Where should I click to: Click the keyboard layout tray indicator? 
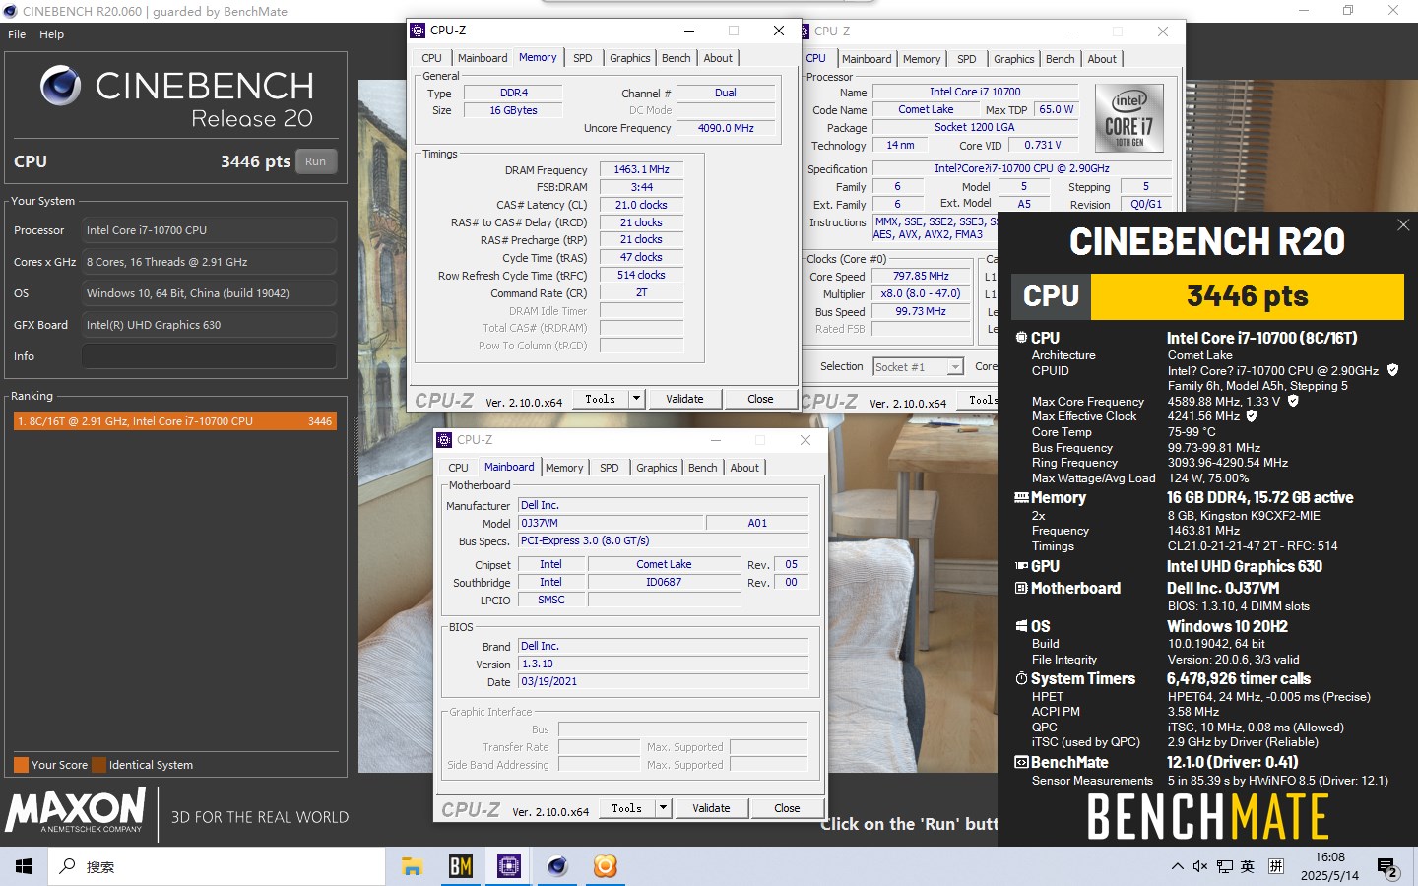pos(1276,866)
